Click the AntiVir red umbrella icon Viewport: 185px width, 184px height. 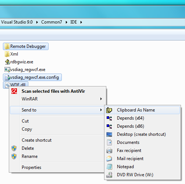14,91
